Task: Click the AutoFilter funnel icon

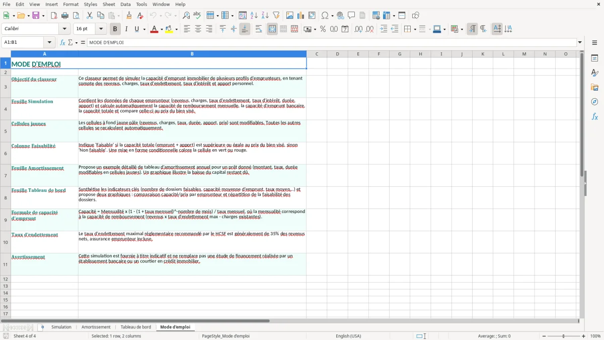Action: click(276, 16)
